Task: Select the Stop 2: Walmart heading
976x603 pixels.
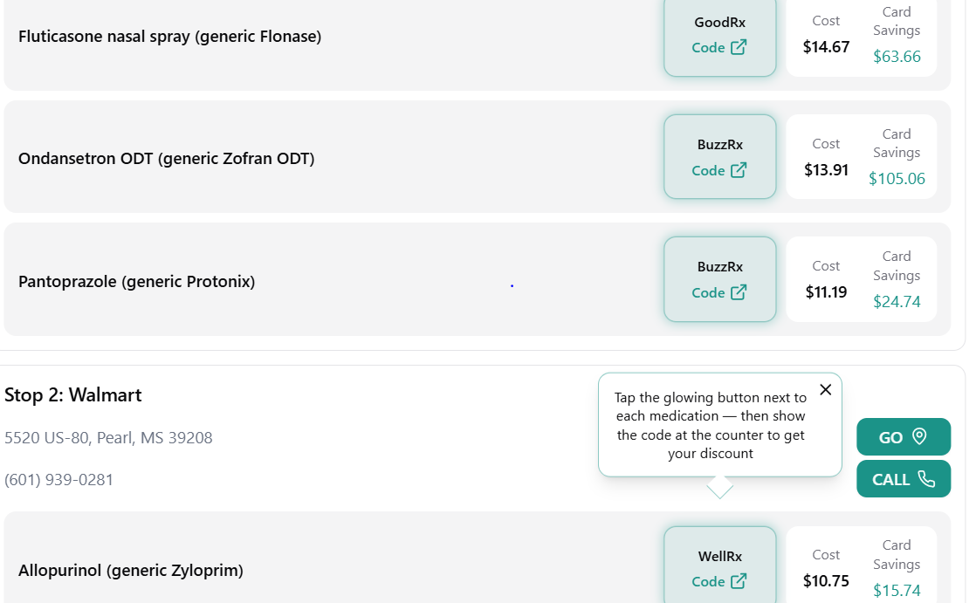Action: [x=73, y=395]
